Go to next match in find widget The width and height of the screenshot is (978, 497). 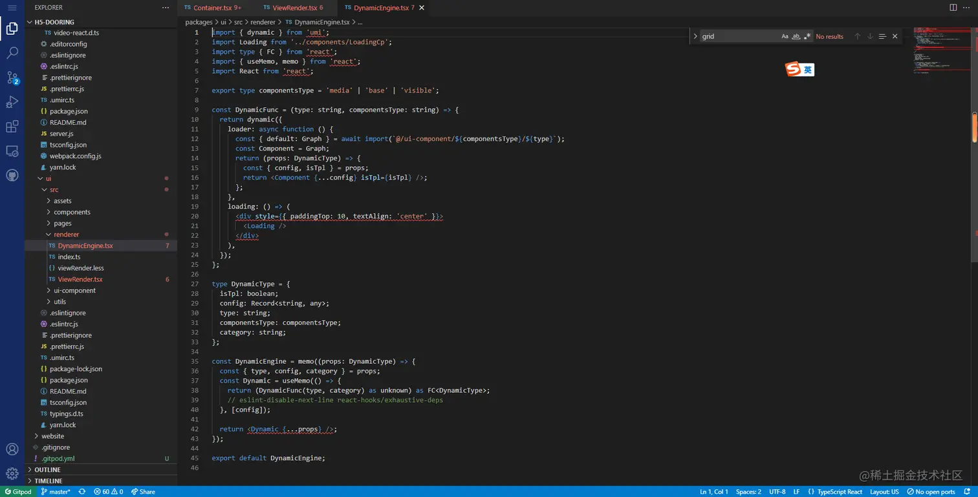tap(870, 36)
